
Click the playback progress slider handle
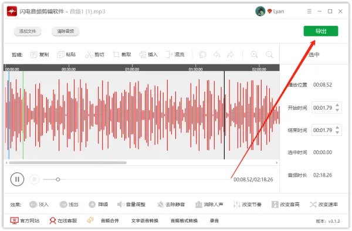point(58,179)
